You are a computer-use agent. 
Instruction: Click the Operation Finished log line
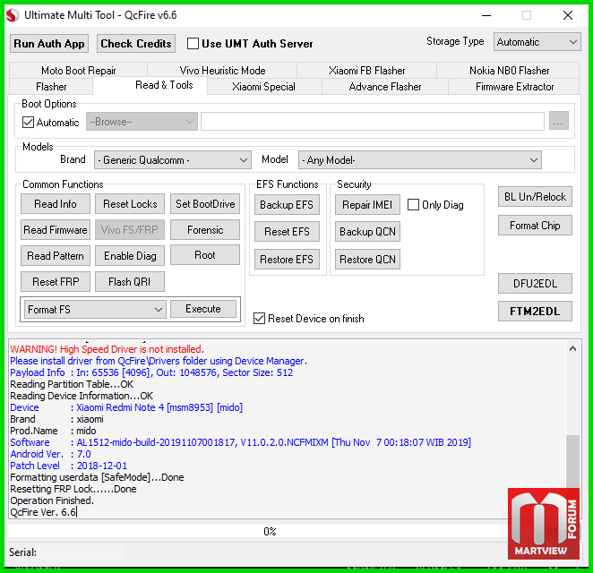52,500
